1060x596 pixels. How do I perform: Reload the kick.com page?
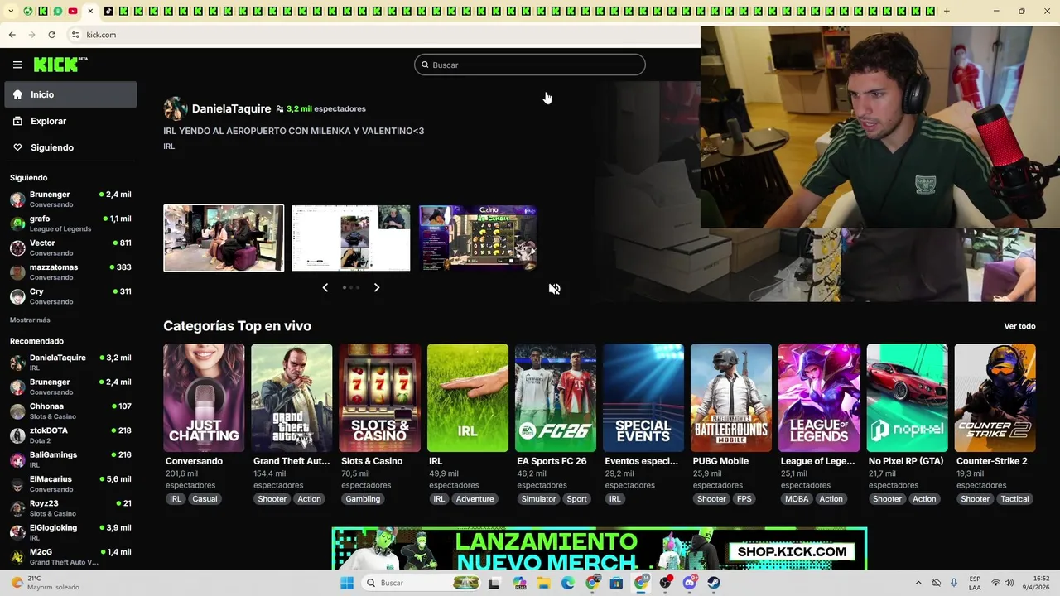51,35
